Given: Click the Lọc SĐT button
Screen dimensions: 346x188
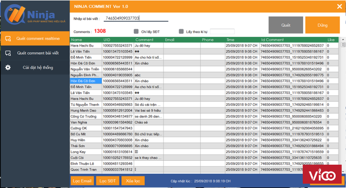Looking at the screenshot, I should point(107,181).
